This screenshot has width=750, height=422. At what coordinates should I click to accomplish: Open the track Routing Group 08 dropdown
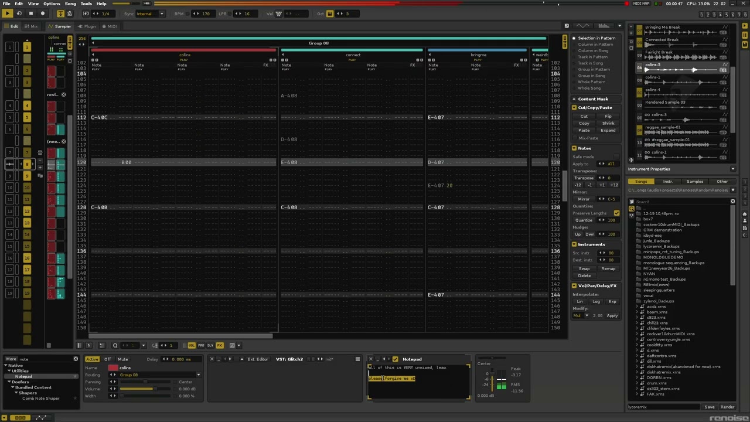tap(159, 375)
